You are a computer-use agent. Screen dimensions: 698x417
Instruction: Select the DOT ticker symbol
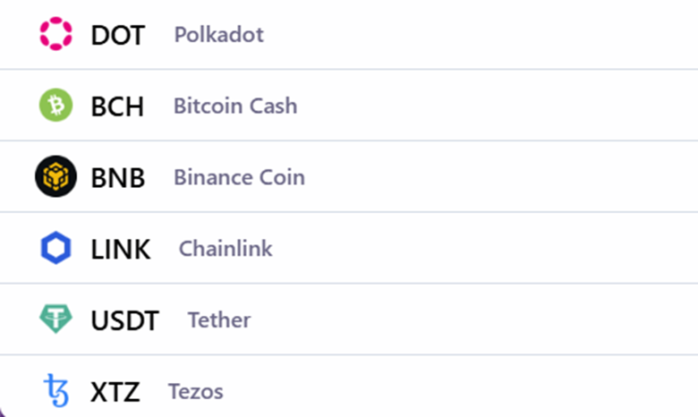[118, 35]
